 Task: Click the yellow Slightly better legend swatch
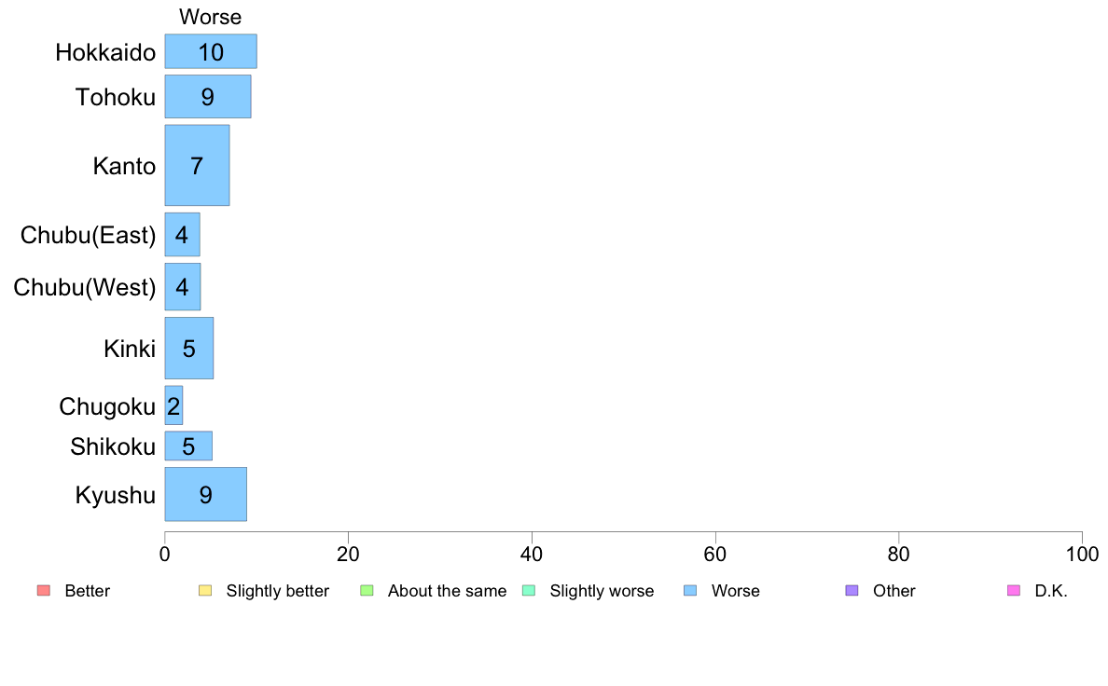click(x=205, y=590)
